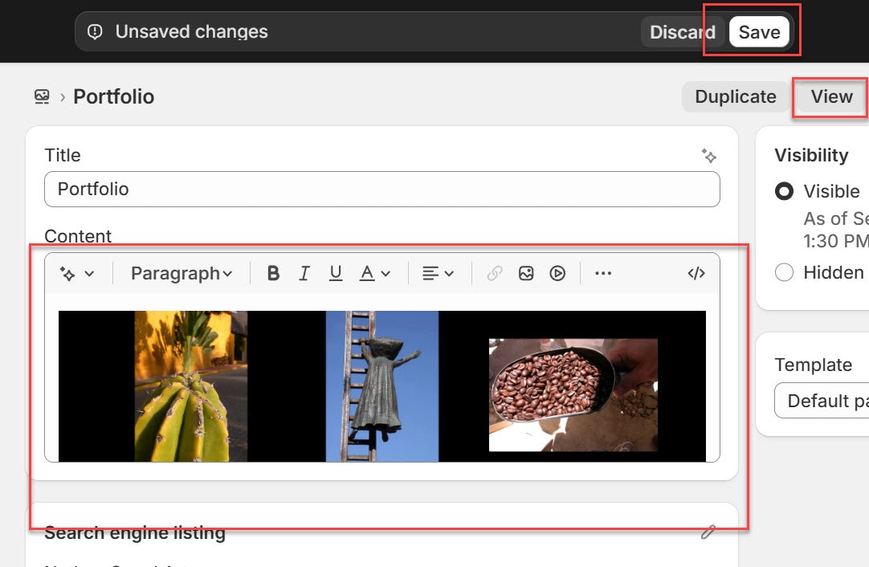Screen dimensions: 869x567
Task: Open more formatting options menu
Action: coord(603,272)
